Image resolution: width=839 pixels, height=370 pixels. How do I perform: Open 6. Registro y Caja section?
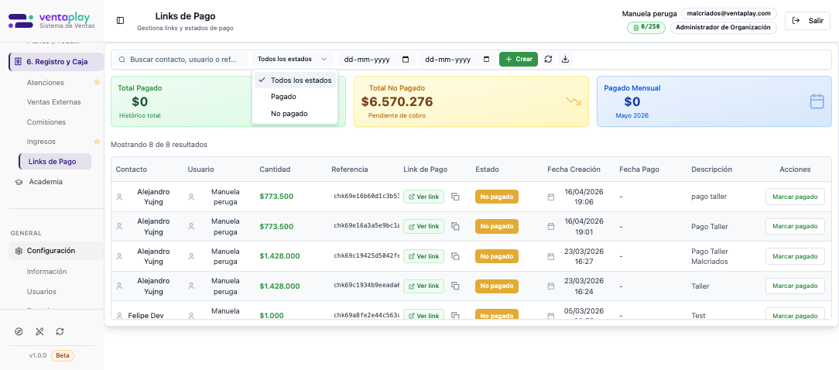[x=57, y=62]
